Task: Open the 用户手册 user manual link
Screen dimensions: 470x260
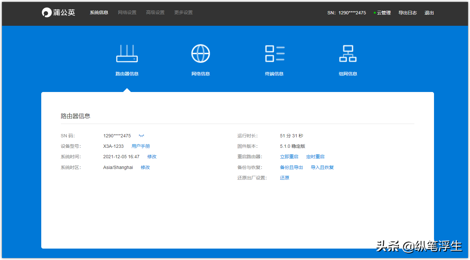Action: click(x=141, y=146)
